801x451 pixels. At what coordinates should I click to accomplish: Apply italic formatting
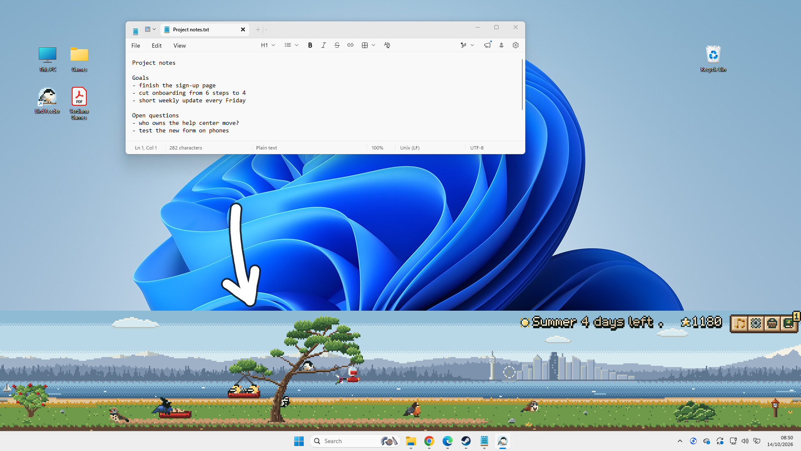click(x=323, y=45)
